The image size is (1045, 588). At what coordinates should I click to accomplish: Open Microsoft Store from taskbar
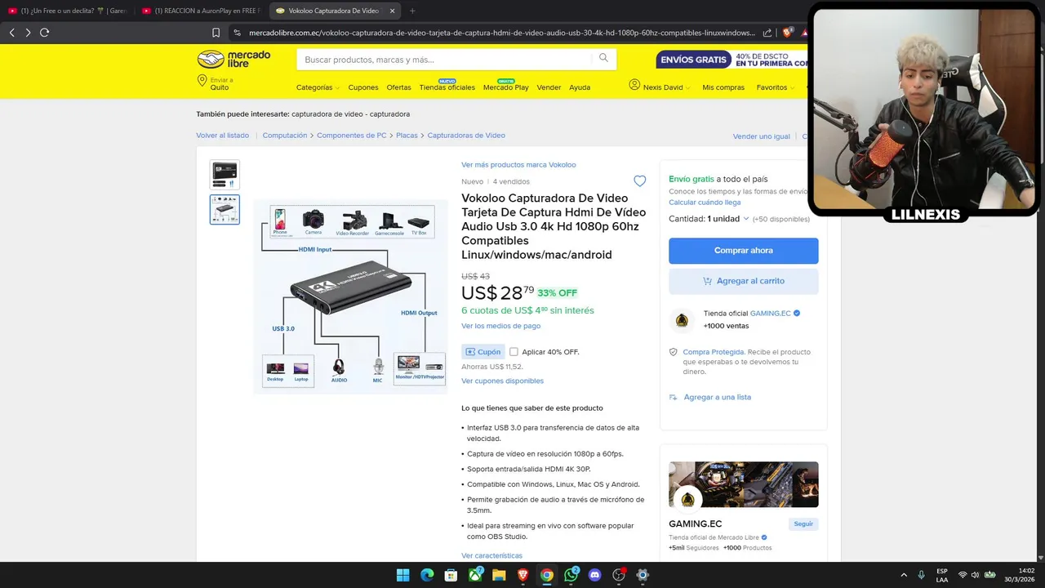pyautogui.click(x=451, y=575)
